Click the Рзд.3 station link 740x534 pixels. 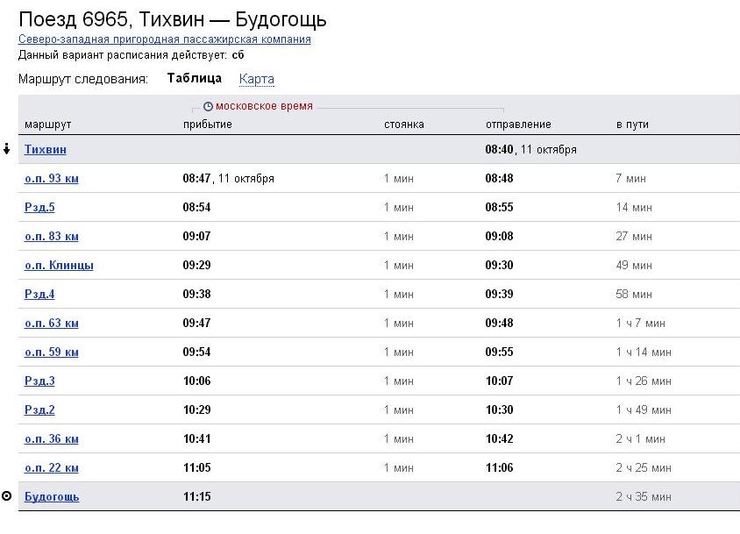point(39,381)
